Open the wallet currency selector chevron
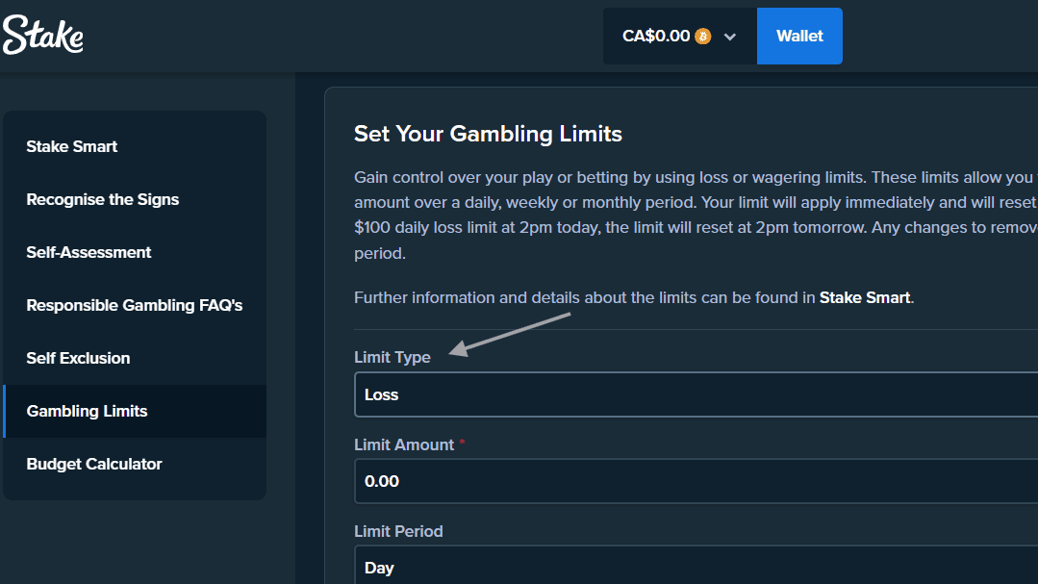The width and height of the screenshot is (1038, 584). [x=730, y=36]
